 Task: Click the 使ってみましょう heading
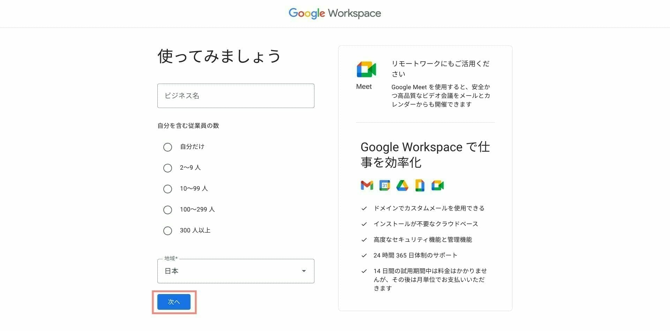point(219,56)
